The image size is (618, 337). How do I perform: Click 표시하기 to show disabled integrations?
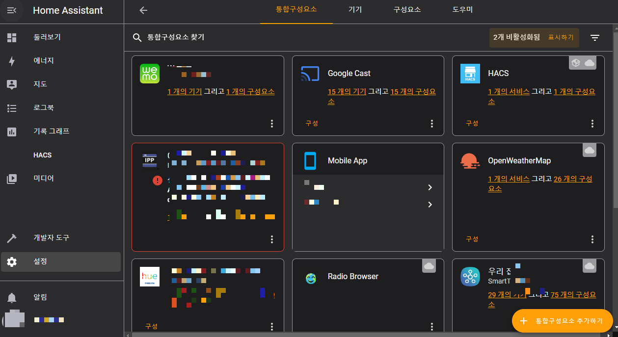(561, 37)
